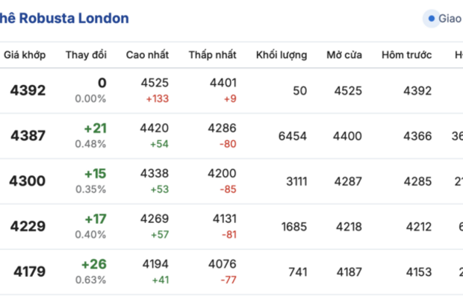Viewport: 463px width, 308px height.
Task: Click the Thay đổi column header
Action: (x=86, y=55)
